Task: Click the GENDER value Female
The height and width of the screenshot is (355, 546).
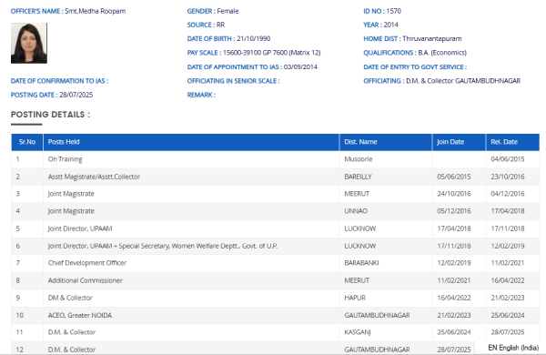Action: click(x=227, y=11)
